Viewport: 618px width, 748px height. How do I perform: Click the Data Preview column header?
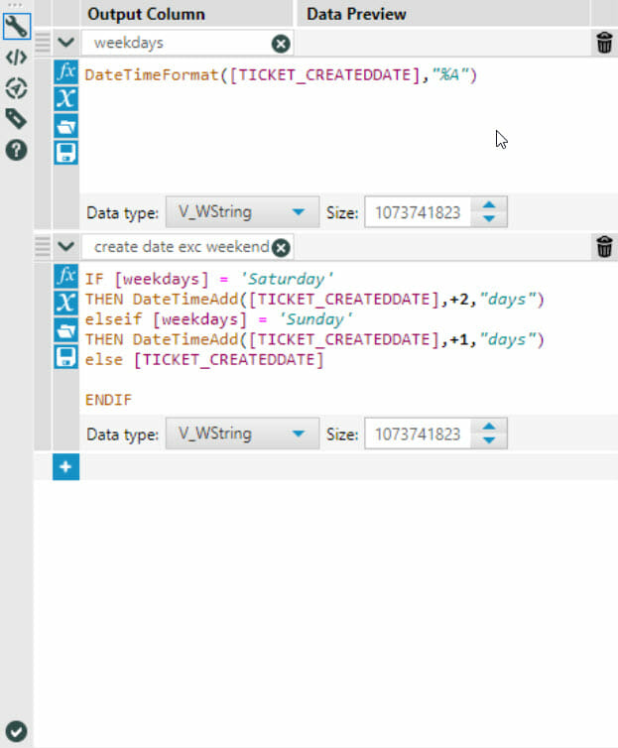click(356, 14)
